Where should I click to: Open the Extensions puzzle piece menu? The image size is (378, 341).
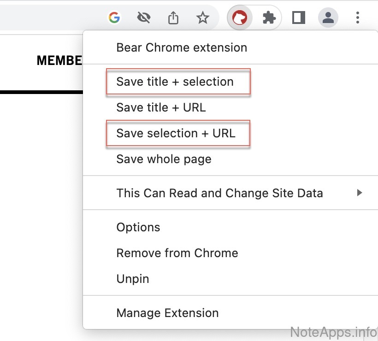click(x=269, y=18)
